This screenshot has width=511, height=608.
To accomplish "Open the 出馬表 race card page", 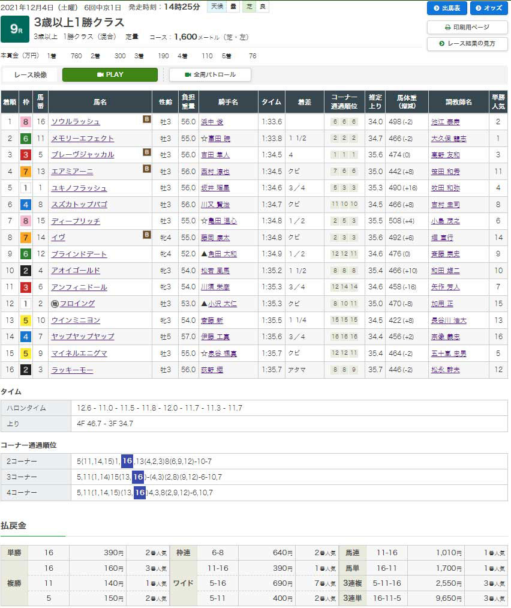I will point(446,8).
